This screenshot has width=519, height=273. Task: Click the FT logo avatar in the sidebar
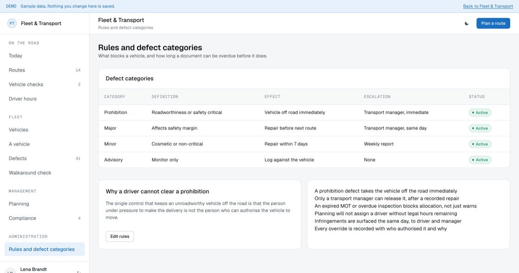coord(12,24)
